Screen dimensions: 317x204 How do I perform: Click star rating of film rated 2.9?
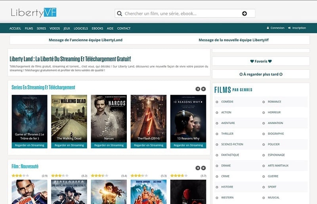coord(21,176)
